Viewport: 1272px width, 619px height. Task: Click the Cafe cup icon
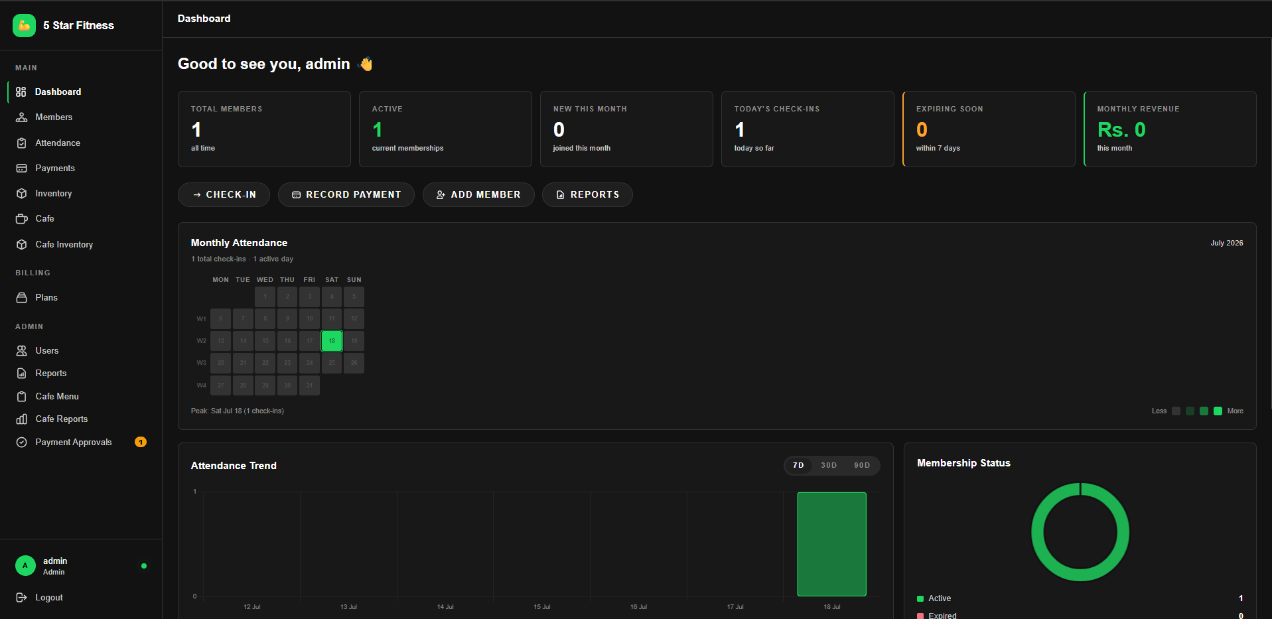21,218
